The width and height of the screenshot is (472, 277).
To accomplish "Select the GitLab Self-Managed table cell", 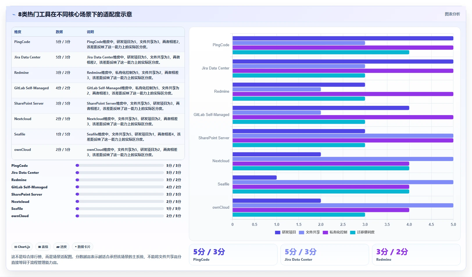I will pyautogui.click(x=31, y=88).
